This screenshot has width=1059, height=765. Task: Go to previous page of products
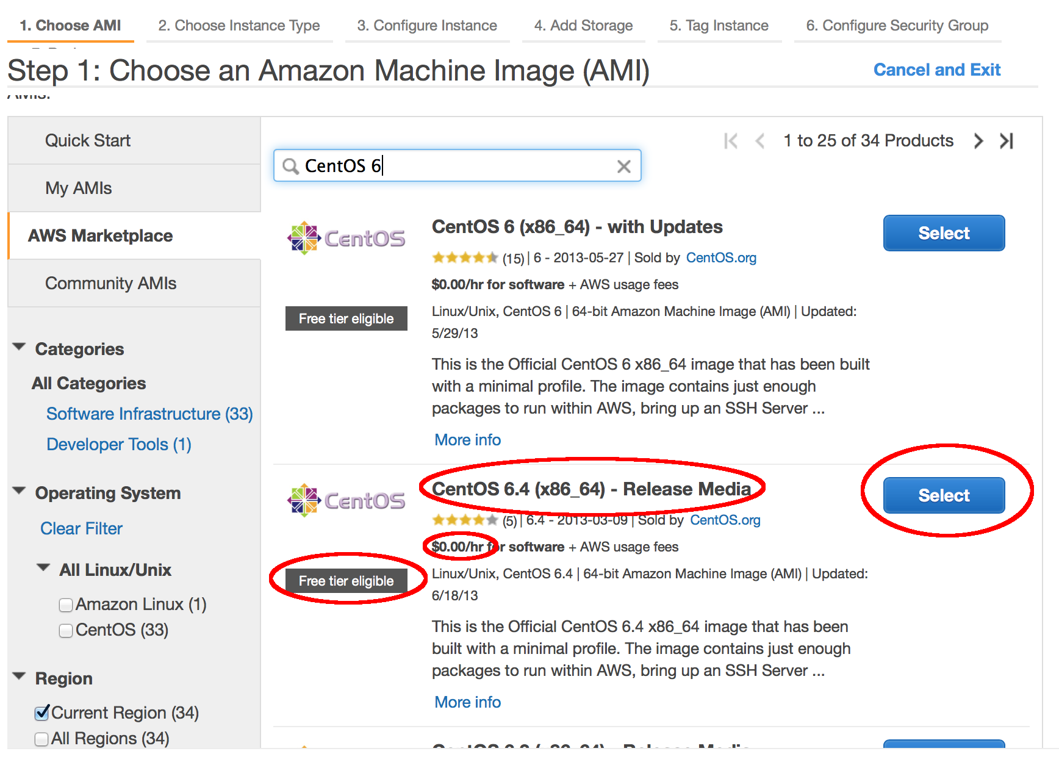(760, 141)
